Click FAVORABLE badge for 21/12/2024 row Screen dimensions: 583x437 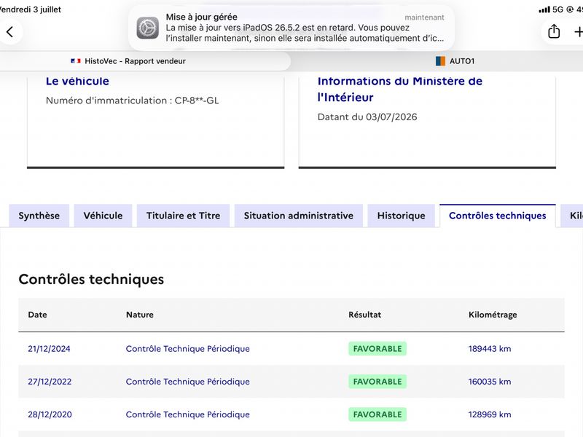coord(377,349)
